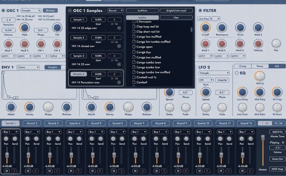
Task: Open the Bus 1 dropdown on Sound 1 channel
Action: 10,132
